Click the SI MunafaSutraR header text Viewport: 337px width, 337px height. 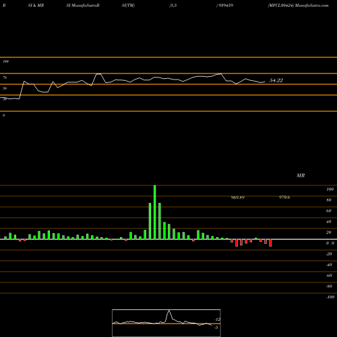pyautogui.click(x=83, y=5)
